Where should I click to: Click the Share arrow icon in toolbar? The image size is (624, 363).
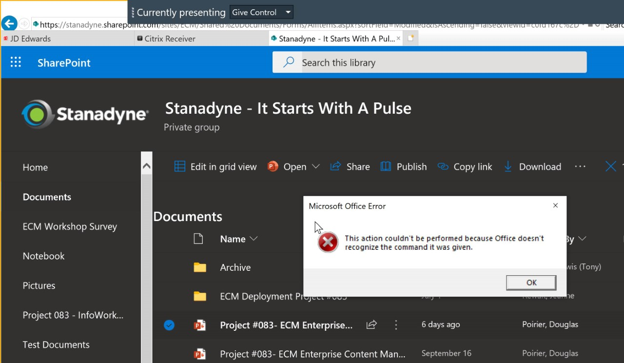tap(335, 166)
